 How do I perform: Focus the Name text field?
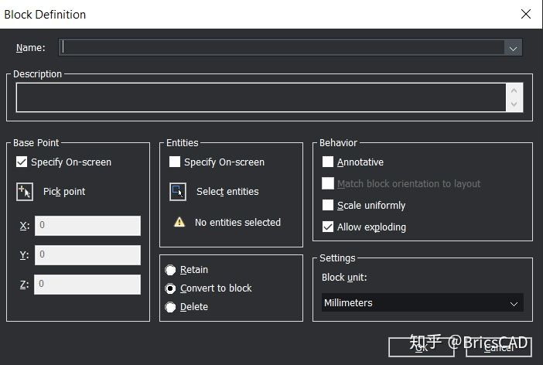(282, 47)
